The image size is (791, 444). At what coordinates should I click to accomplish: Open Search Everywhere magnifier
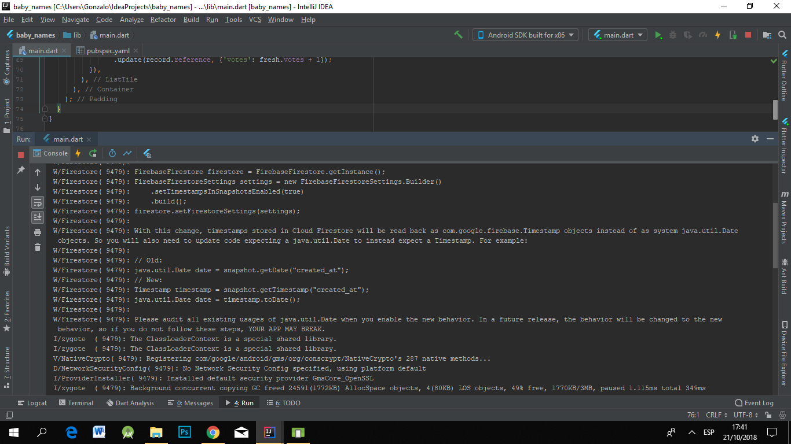[781, 35]
